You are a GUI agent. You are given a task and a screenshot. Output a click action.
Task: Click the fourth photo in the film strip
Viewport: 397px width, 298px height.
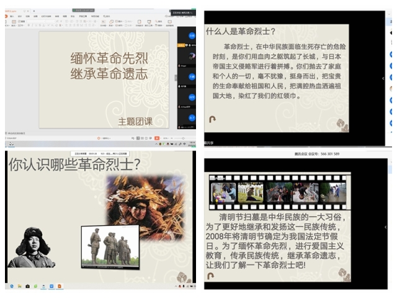306,192
